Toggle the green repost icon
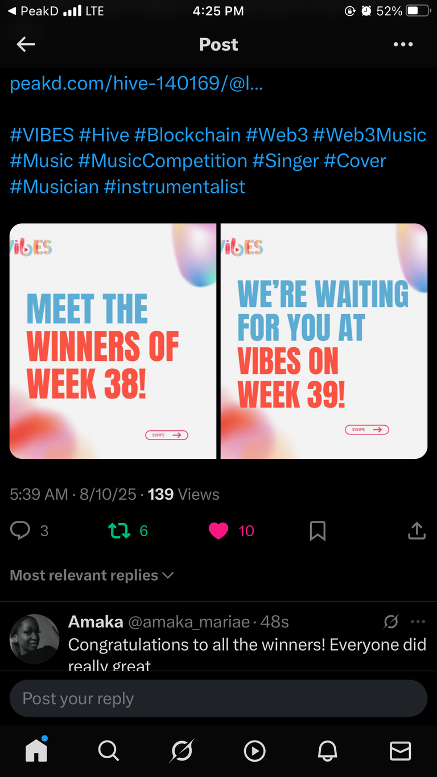 [119, 531]
